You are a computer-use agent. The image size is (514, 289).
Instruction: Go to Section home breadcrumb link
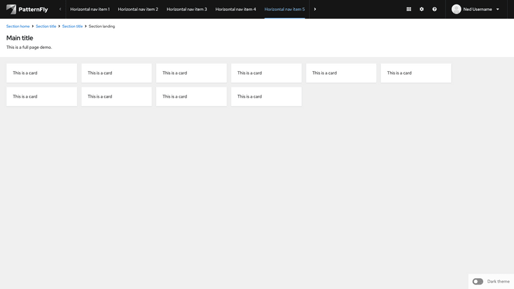click(18, 26)
